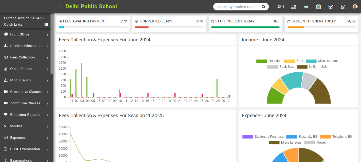Toggle Uniform Sale legend item
The width and height of the screenshot is (361, 162).
[x=312, y=67]
